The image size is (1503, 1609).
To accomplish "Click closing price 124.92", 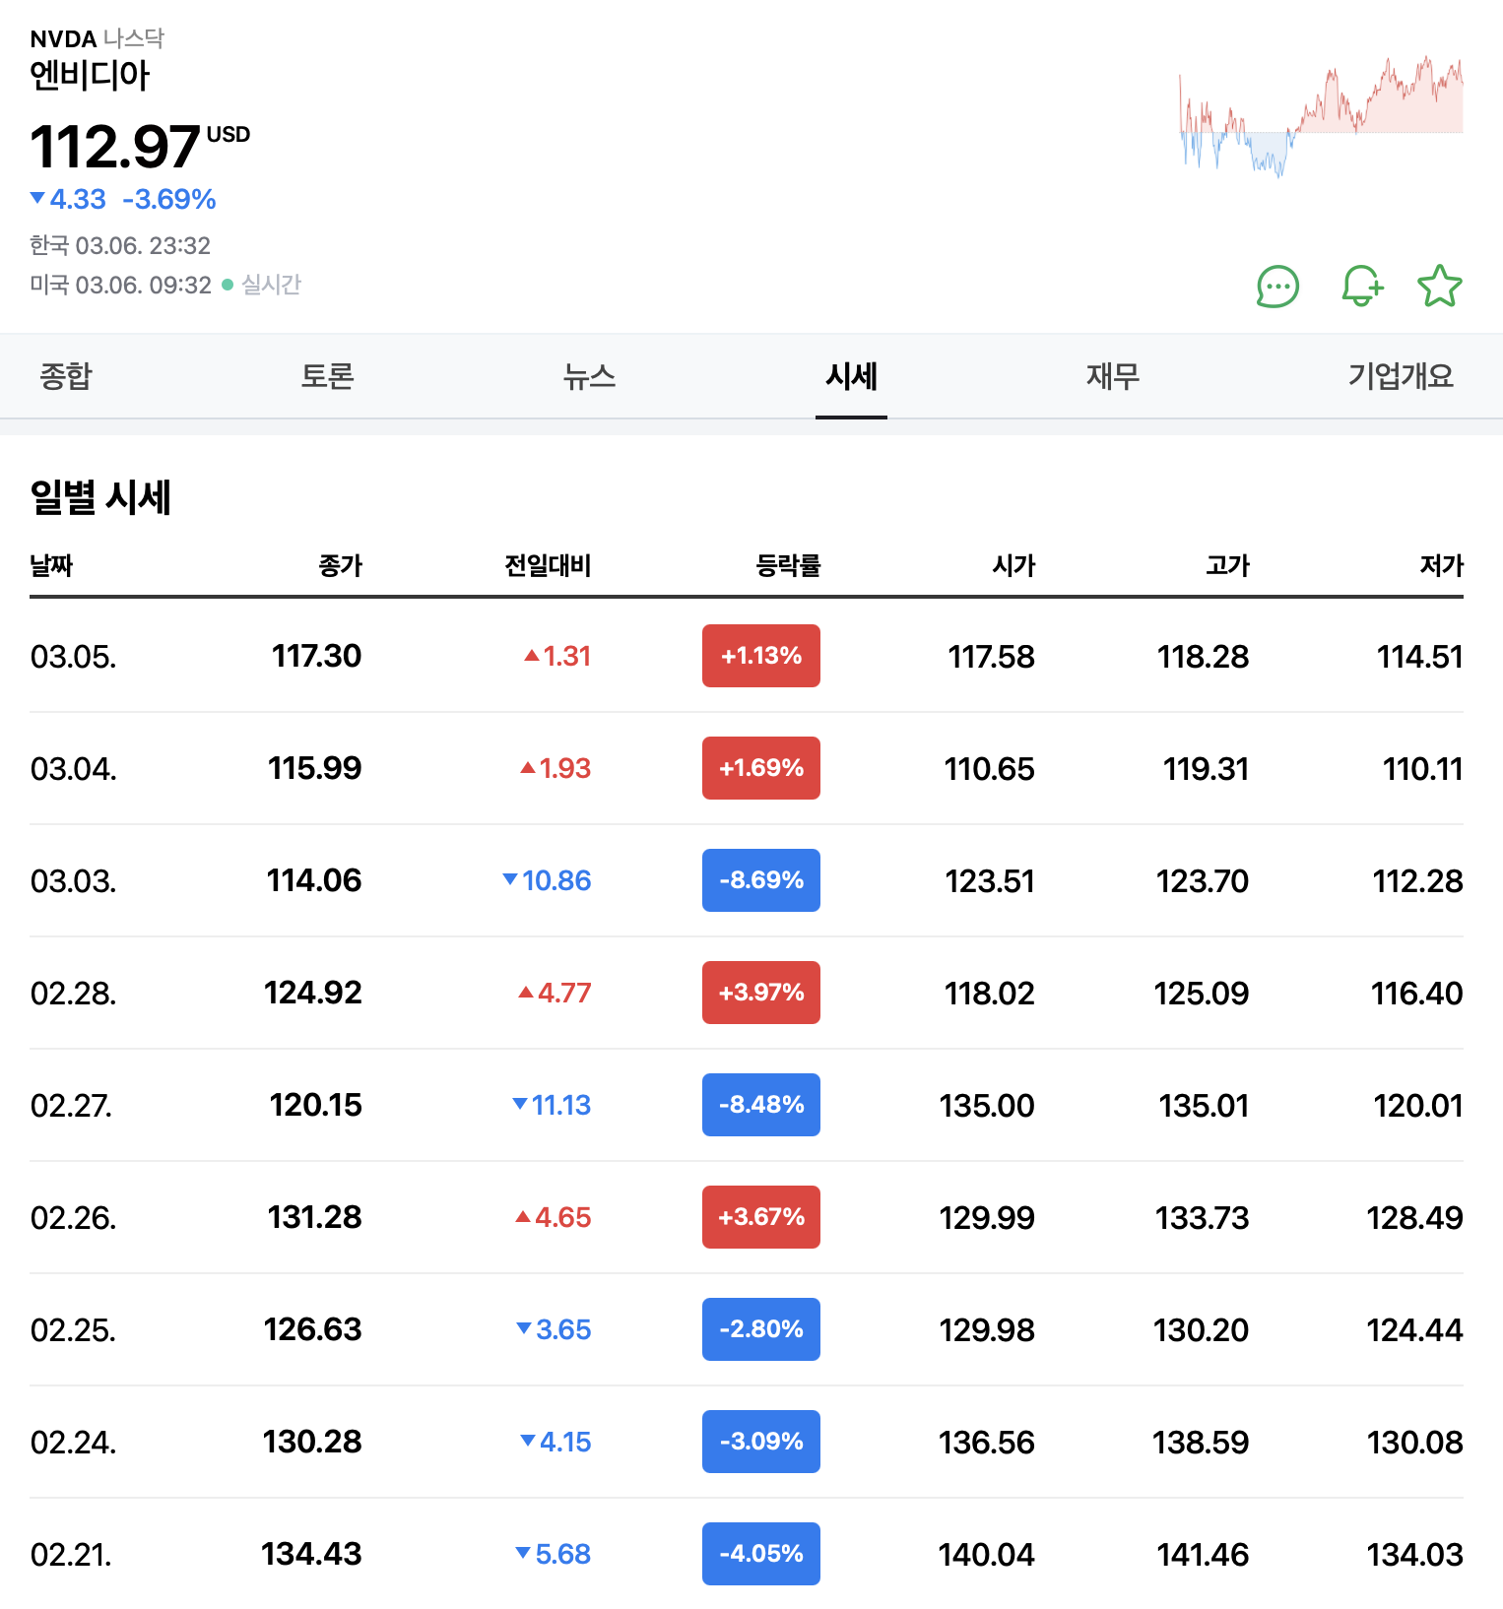I will point(313,993).
